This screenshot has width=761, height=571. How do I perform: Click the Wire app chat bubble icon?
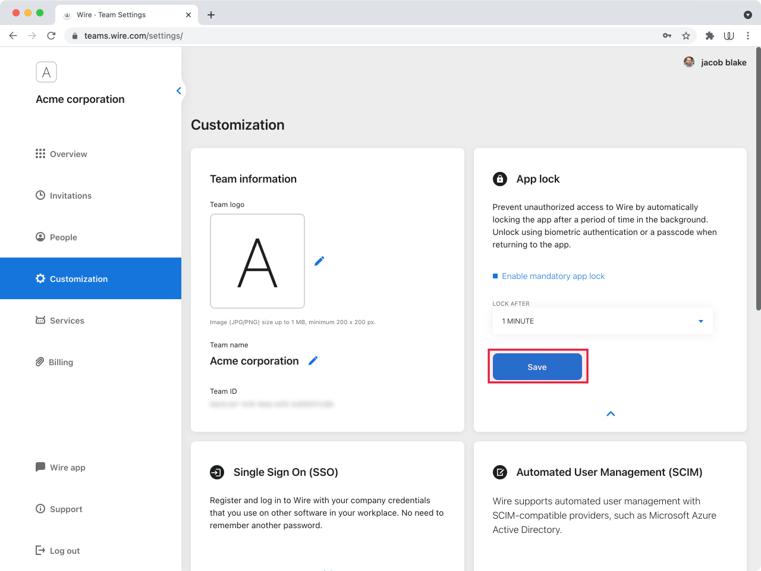pos(40,467)
